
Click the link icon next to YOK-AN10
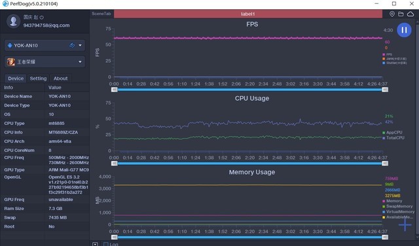[72, 45]
